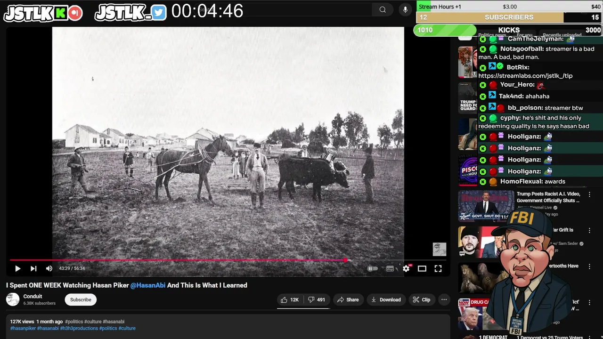This screenshot has height=339, width=603.
Task: Toggle subtitles/closed captions
Action: [390, 269]
